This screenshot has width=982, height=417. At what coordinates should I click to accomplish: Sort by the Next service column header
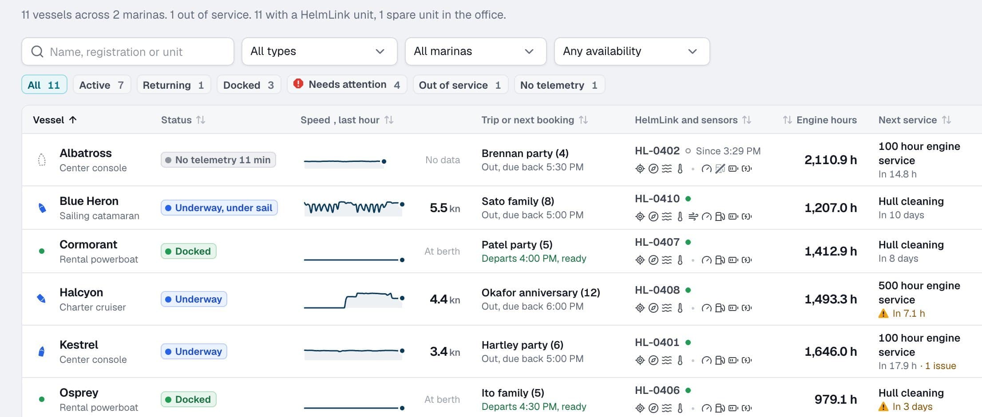(915, 120)
